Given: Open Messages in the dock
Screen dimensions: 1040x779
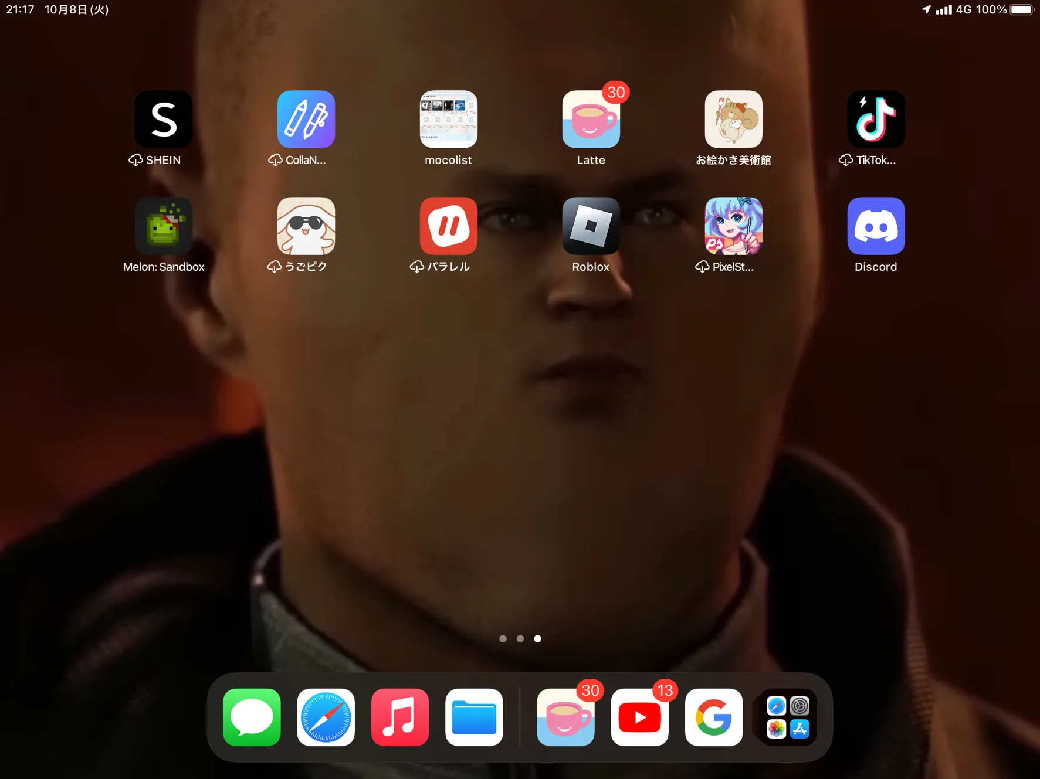Looking at the screenshot, I should (x=252, y=717).
